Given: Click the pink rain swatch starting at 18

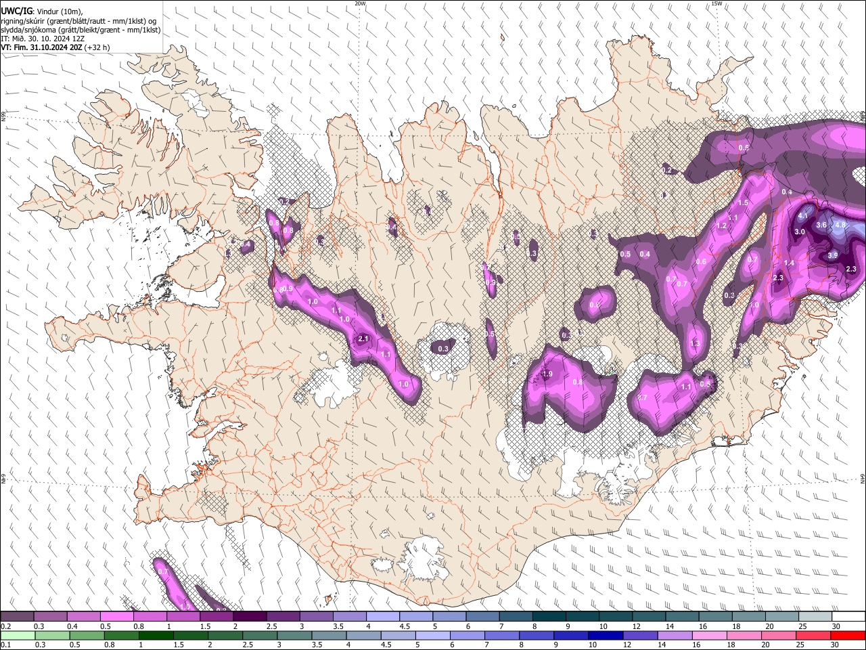Looking at the screenshot, I should coord(744,635).
